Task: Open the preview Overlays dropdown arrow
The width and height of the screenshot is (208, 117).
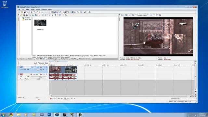Action: 154,15
